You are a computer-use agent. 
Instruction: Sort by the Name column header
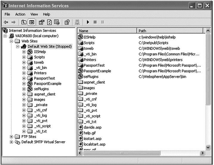(107, 31)
